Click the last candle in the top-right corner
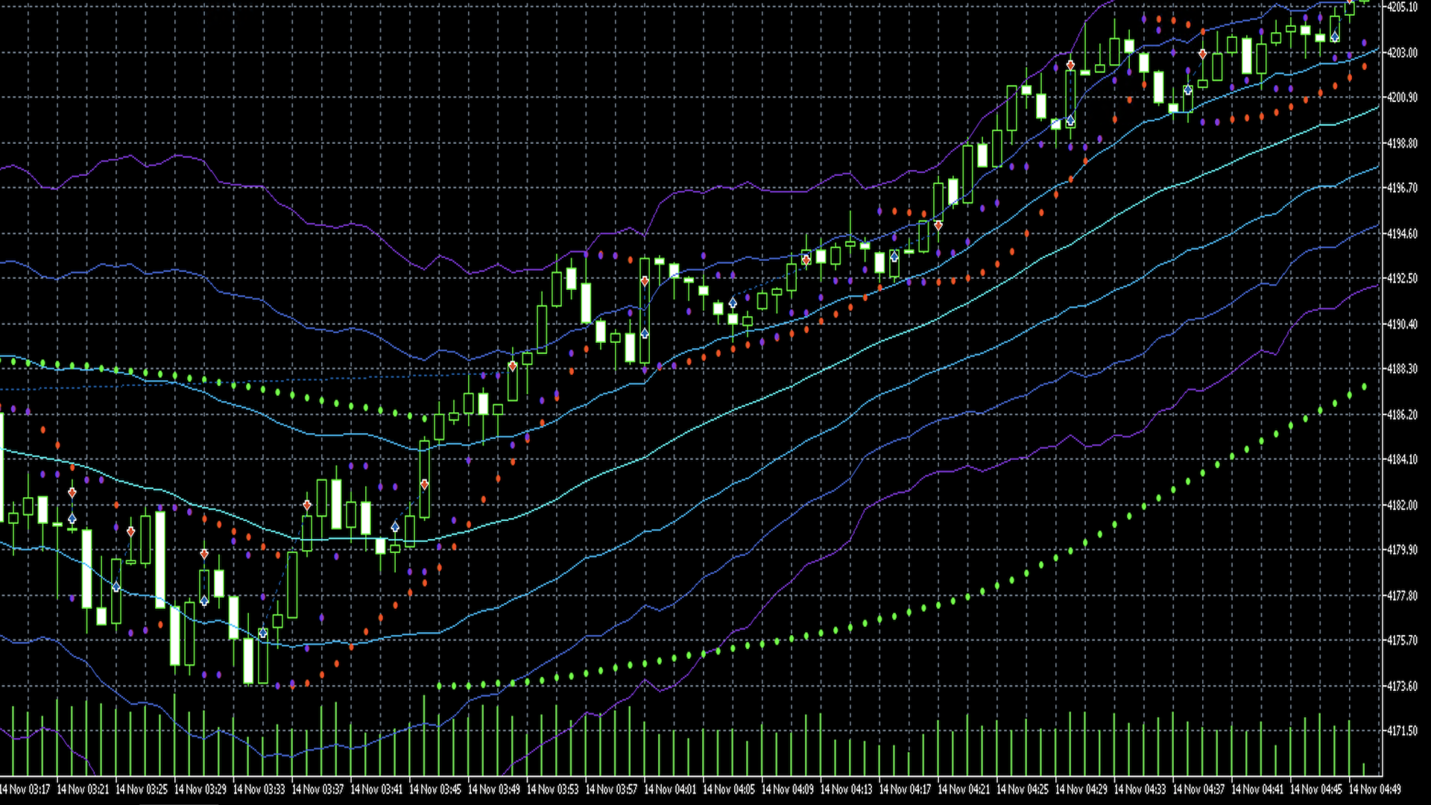Image resolution: width=1431 pixels, height=805 pixels. [1364, 2]
